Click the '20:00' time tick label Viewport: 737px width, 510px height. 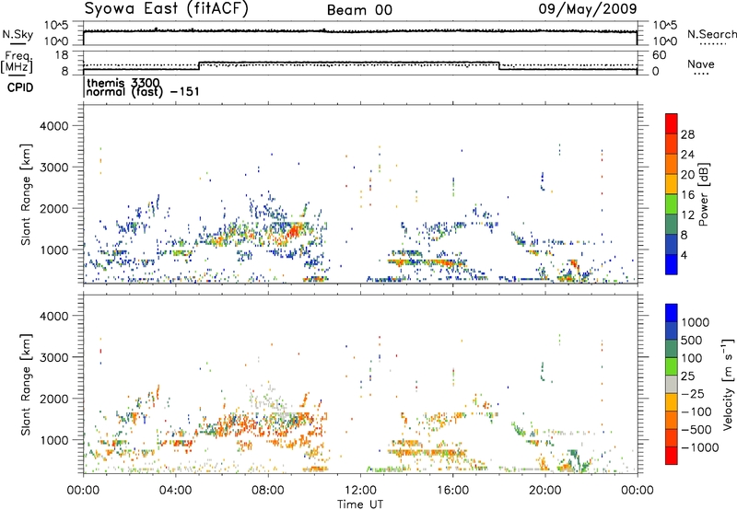pos(544,491)
